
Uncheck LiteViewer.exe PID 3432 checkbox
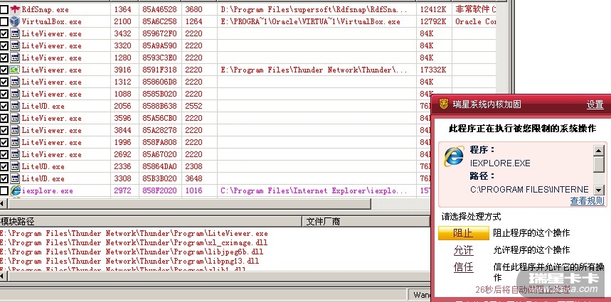point(4,33)
